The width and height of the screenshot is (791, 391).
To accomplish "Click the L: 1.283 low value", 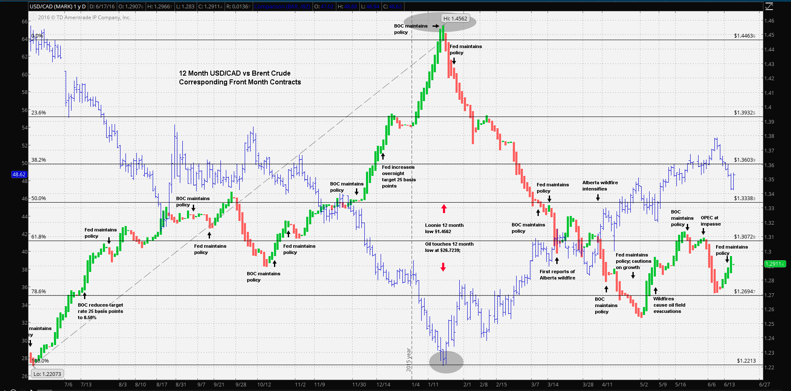I will tap(185, 6).
